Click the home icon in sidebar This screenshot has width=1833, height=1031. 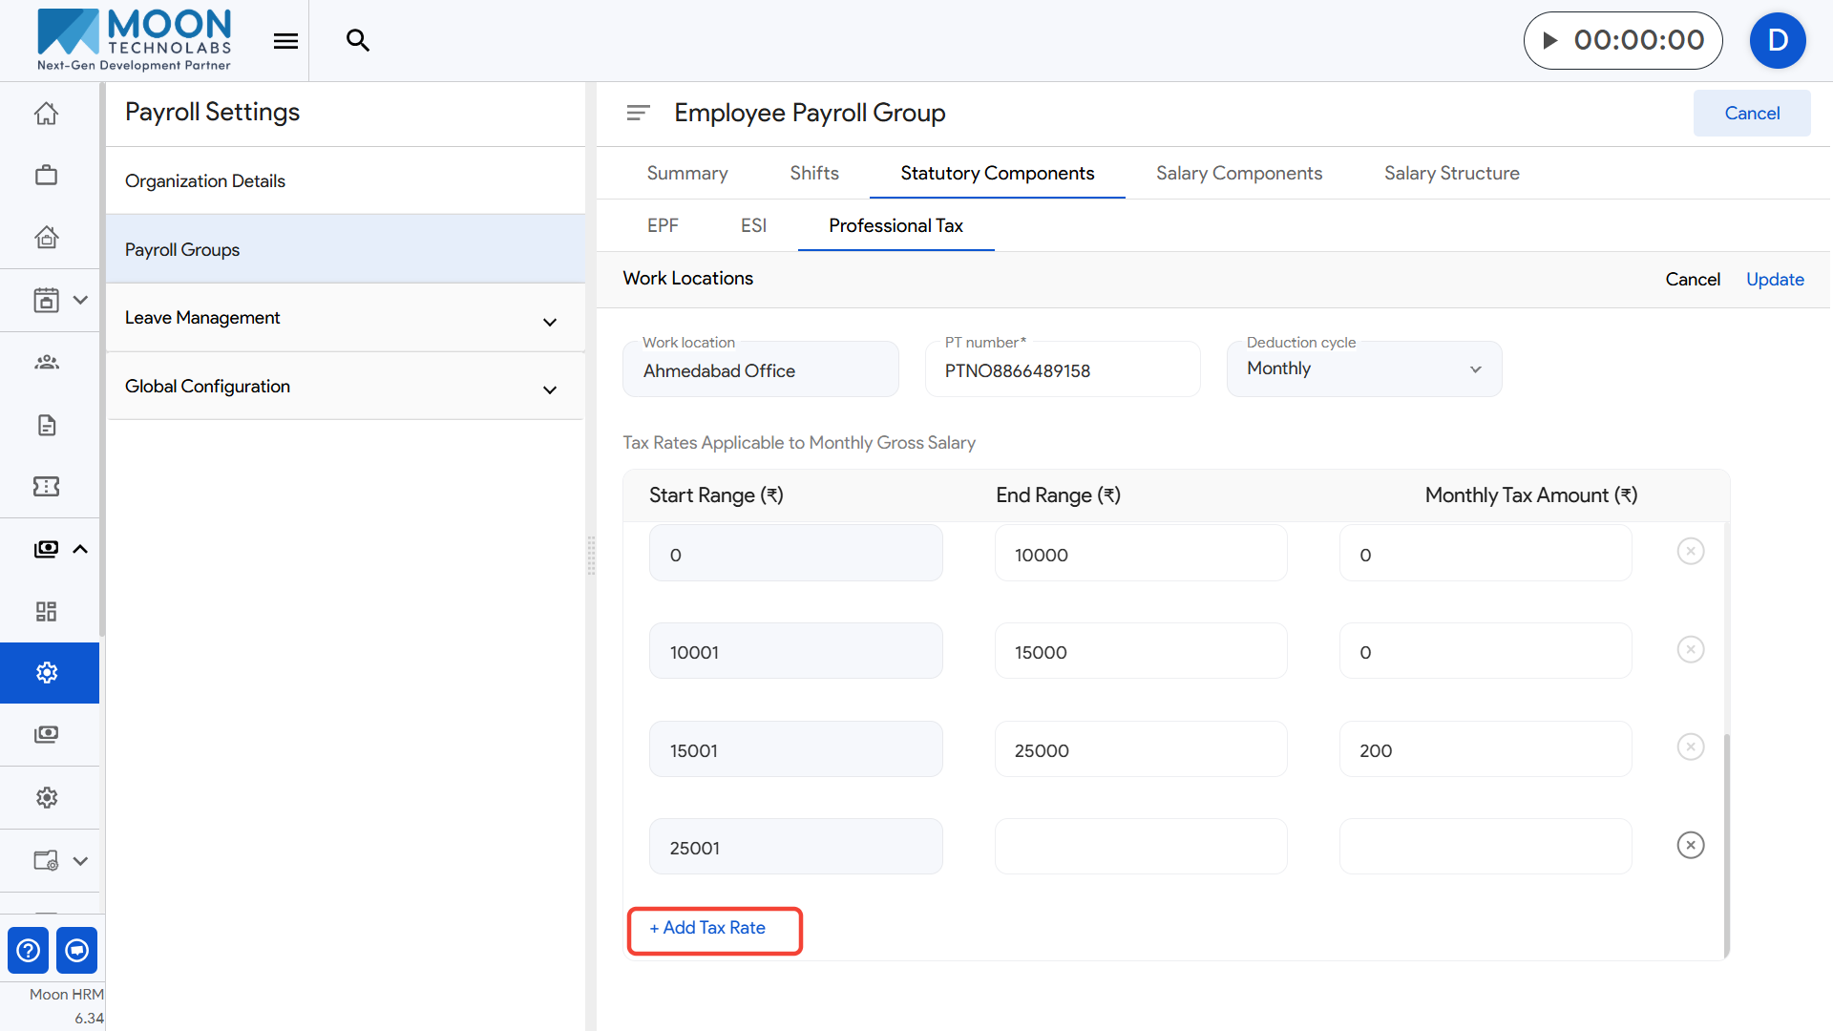click(x=46, y=114)
